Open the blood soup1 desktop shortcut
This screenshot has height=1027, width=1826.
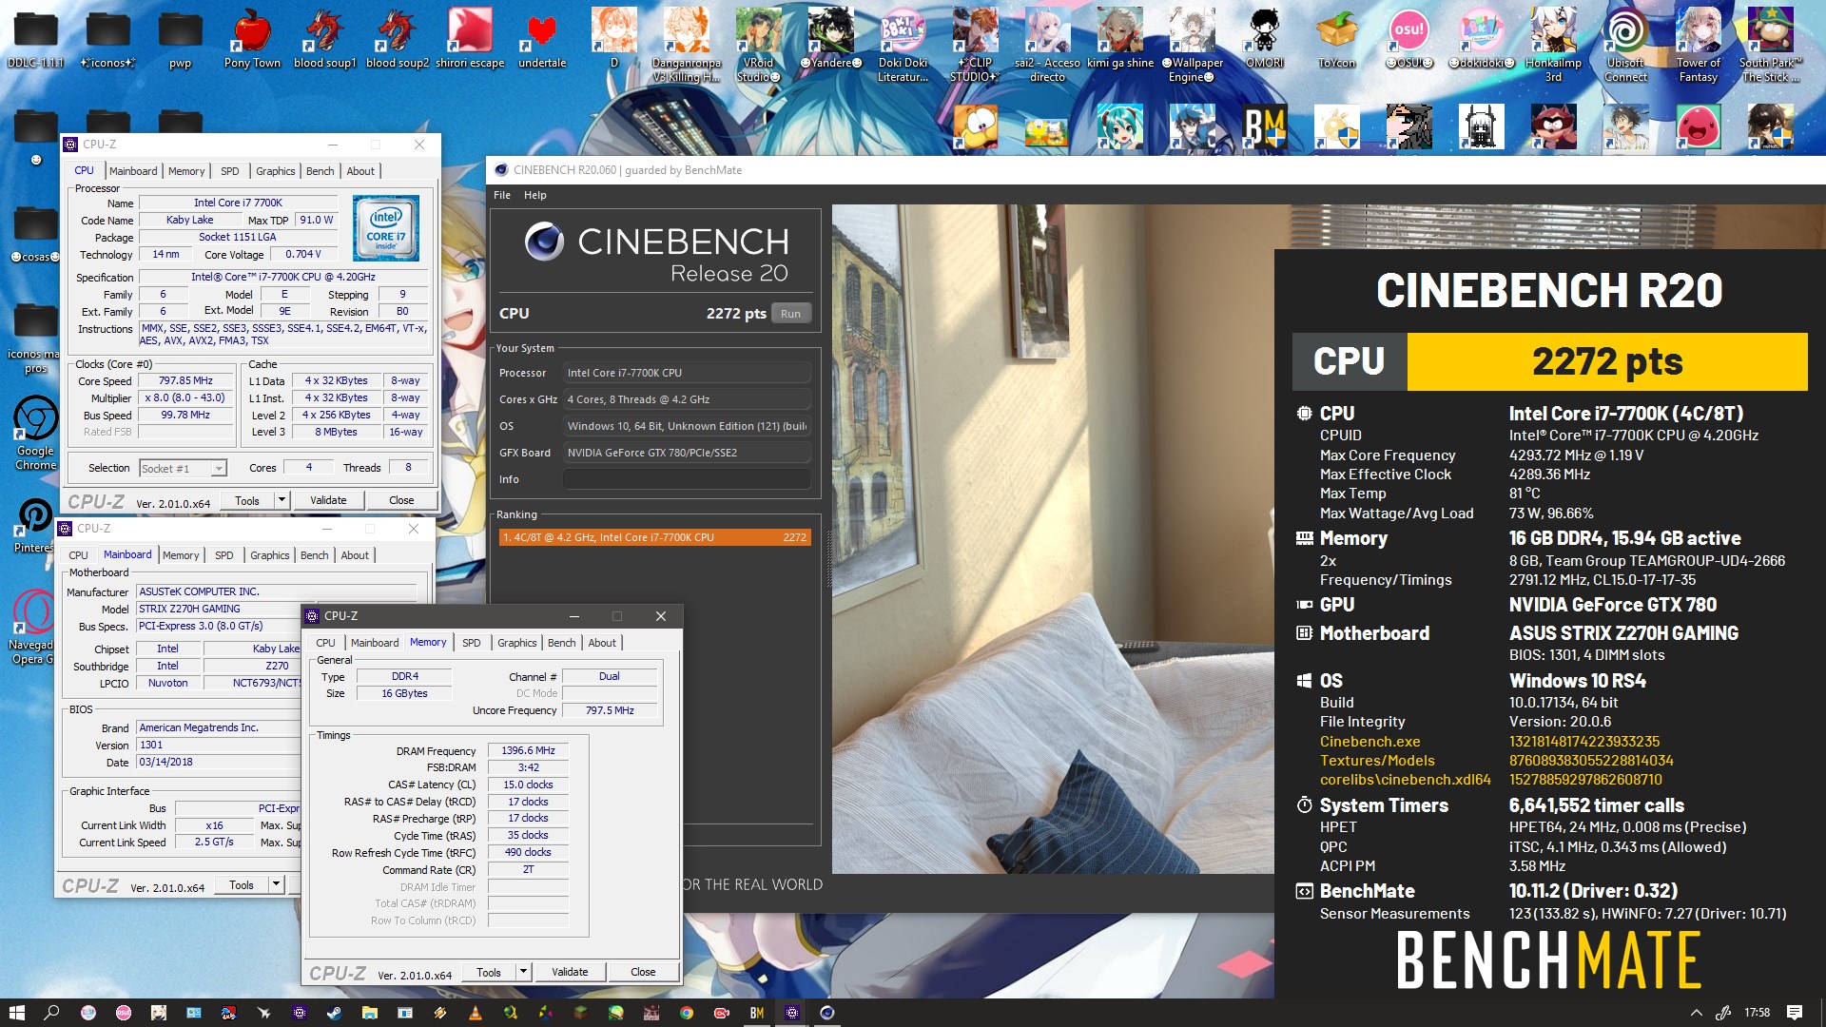tap(324, 38)
